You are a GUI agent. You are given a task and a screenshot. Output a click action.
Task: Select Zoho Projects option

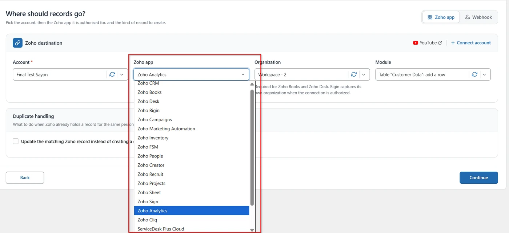[x=191, y=183]
